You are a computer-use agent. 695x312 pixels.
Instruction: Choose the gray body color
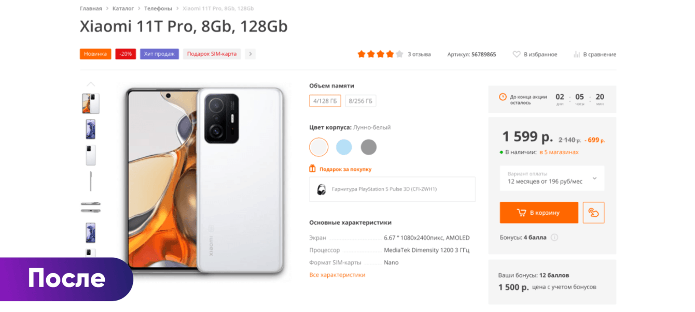tap(369, 147)
